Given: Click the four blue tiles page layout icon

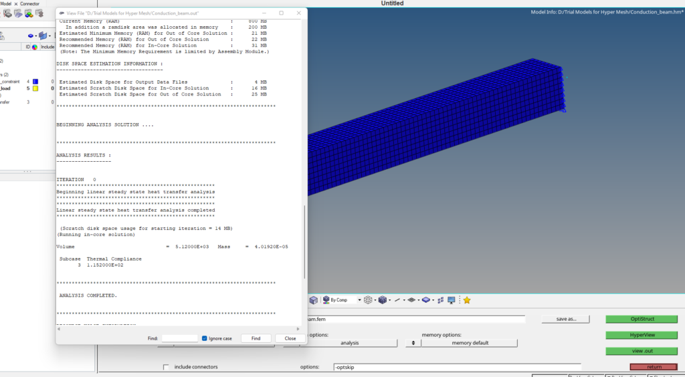Looking at the screenshot, I should (440, 300).
